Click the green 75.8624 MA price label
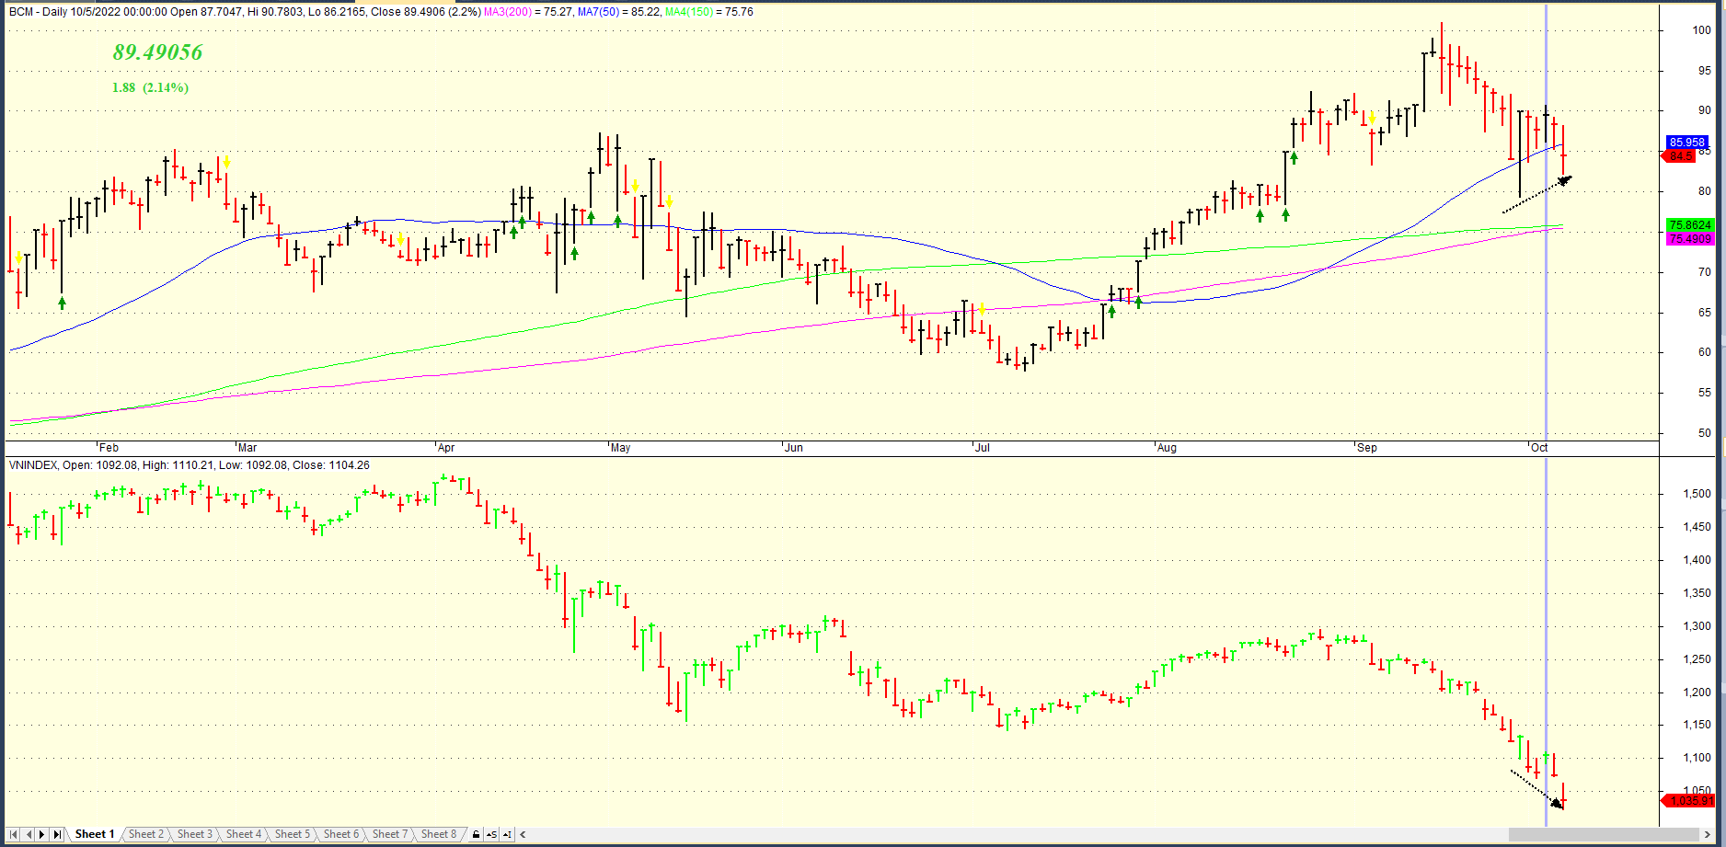The image size is (1726, 847). (x=1690, y=225)
